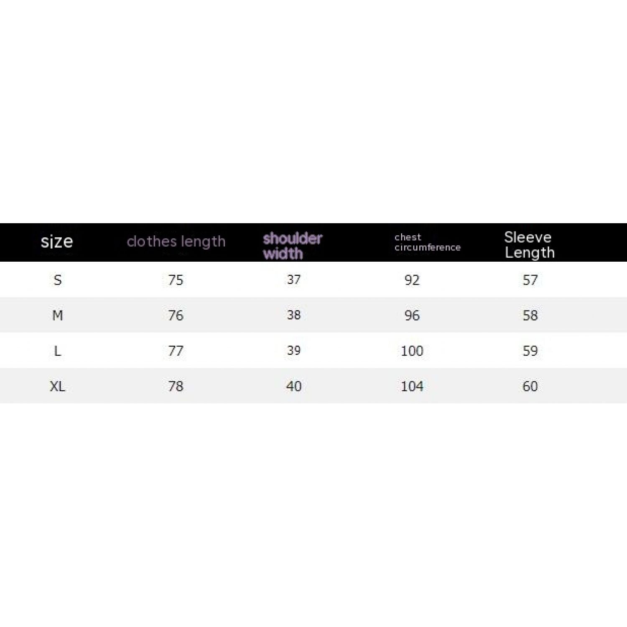
Task: Click the 'size' column header
Action: click(x=57, y=242)
